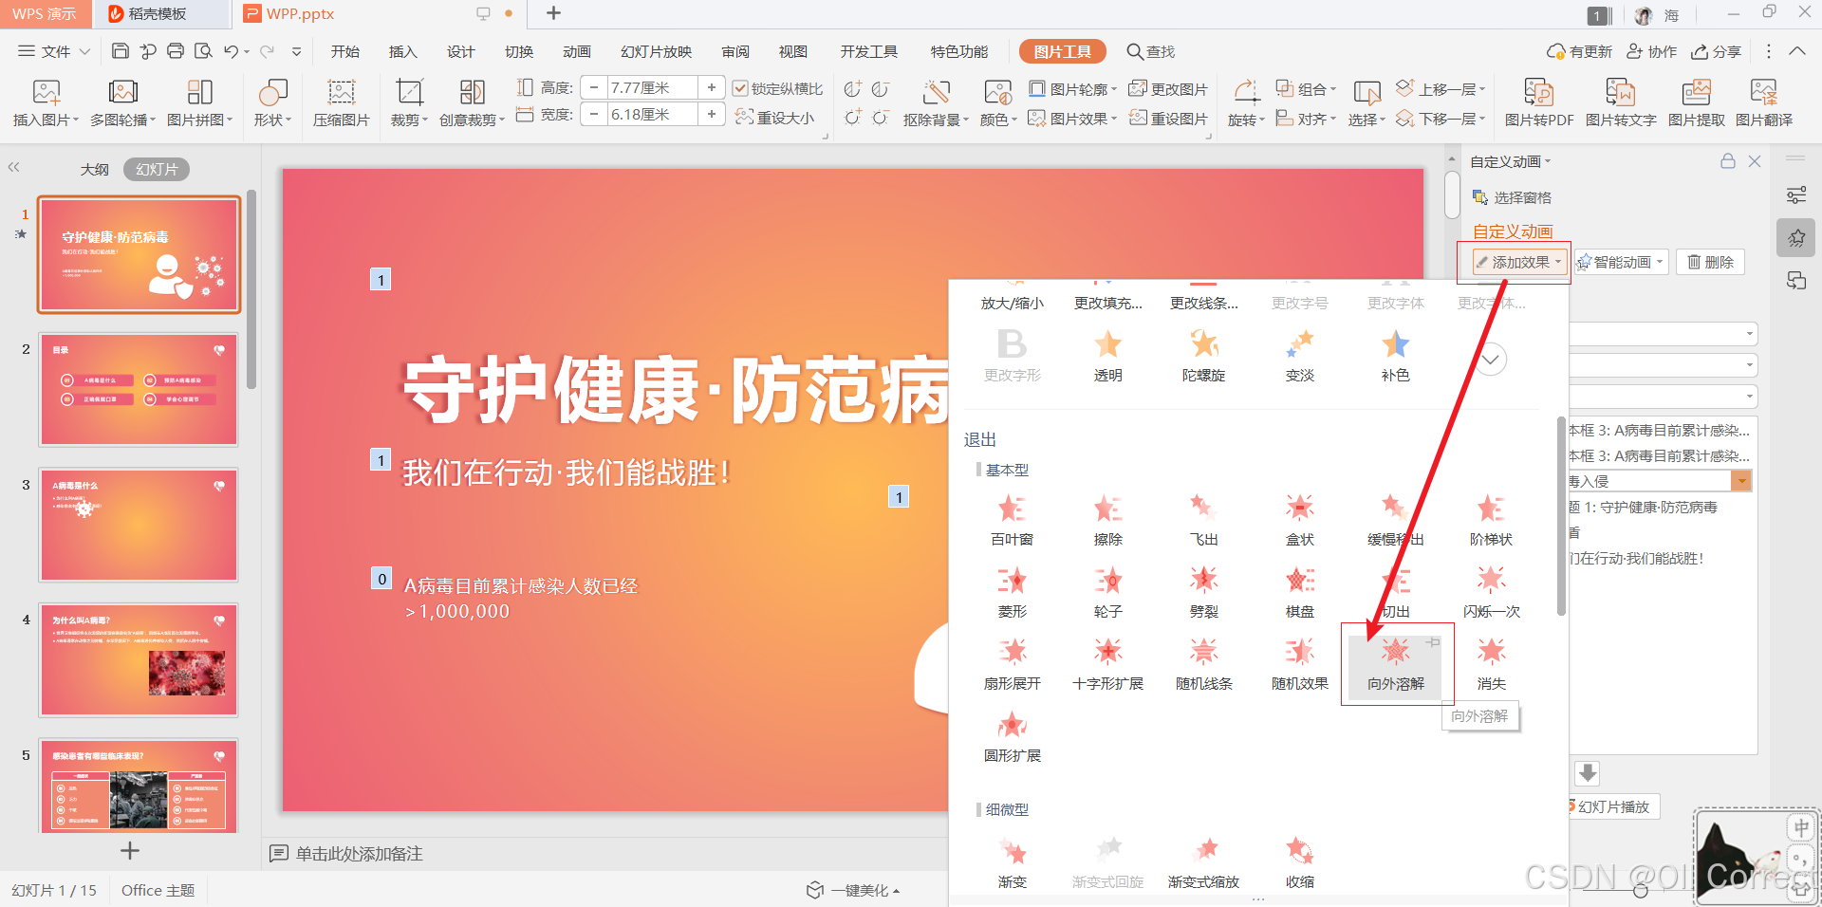
Task: Select the 轮子 exit effect
Action: coord(1107,592)
